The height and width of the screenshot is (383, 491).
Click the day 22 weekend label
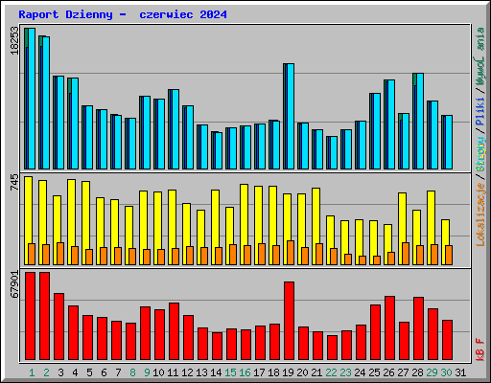[331, 372]
